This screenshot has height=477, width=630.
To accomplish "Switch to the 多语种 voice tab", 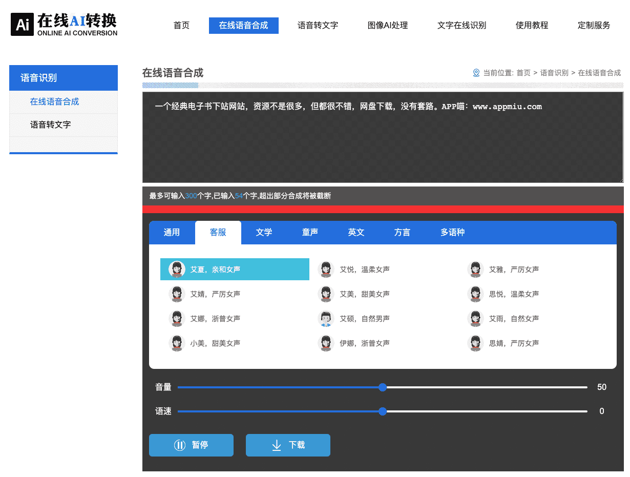I will (452, 233).
